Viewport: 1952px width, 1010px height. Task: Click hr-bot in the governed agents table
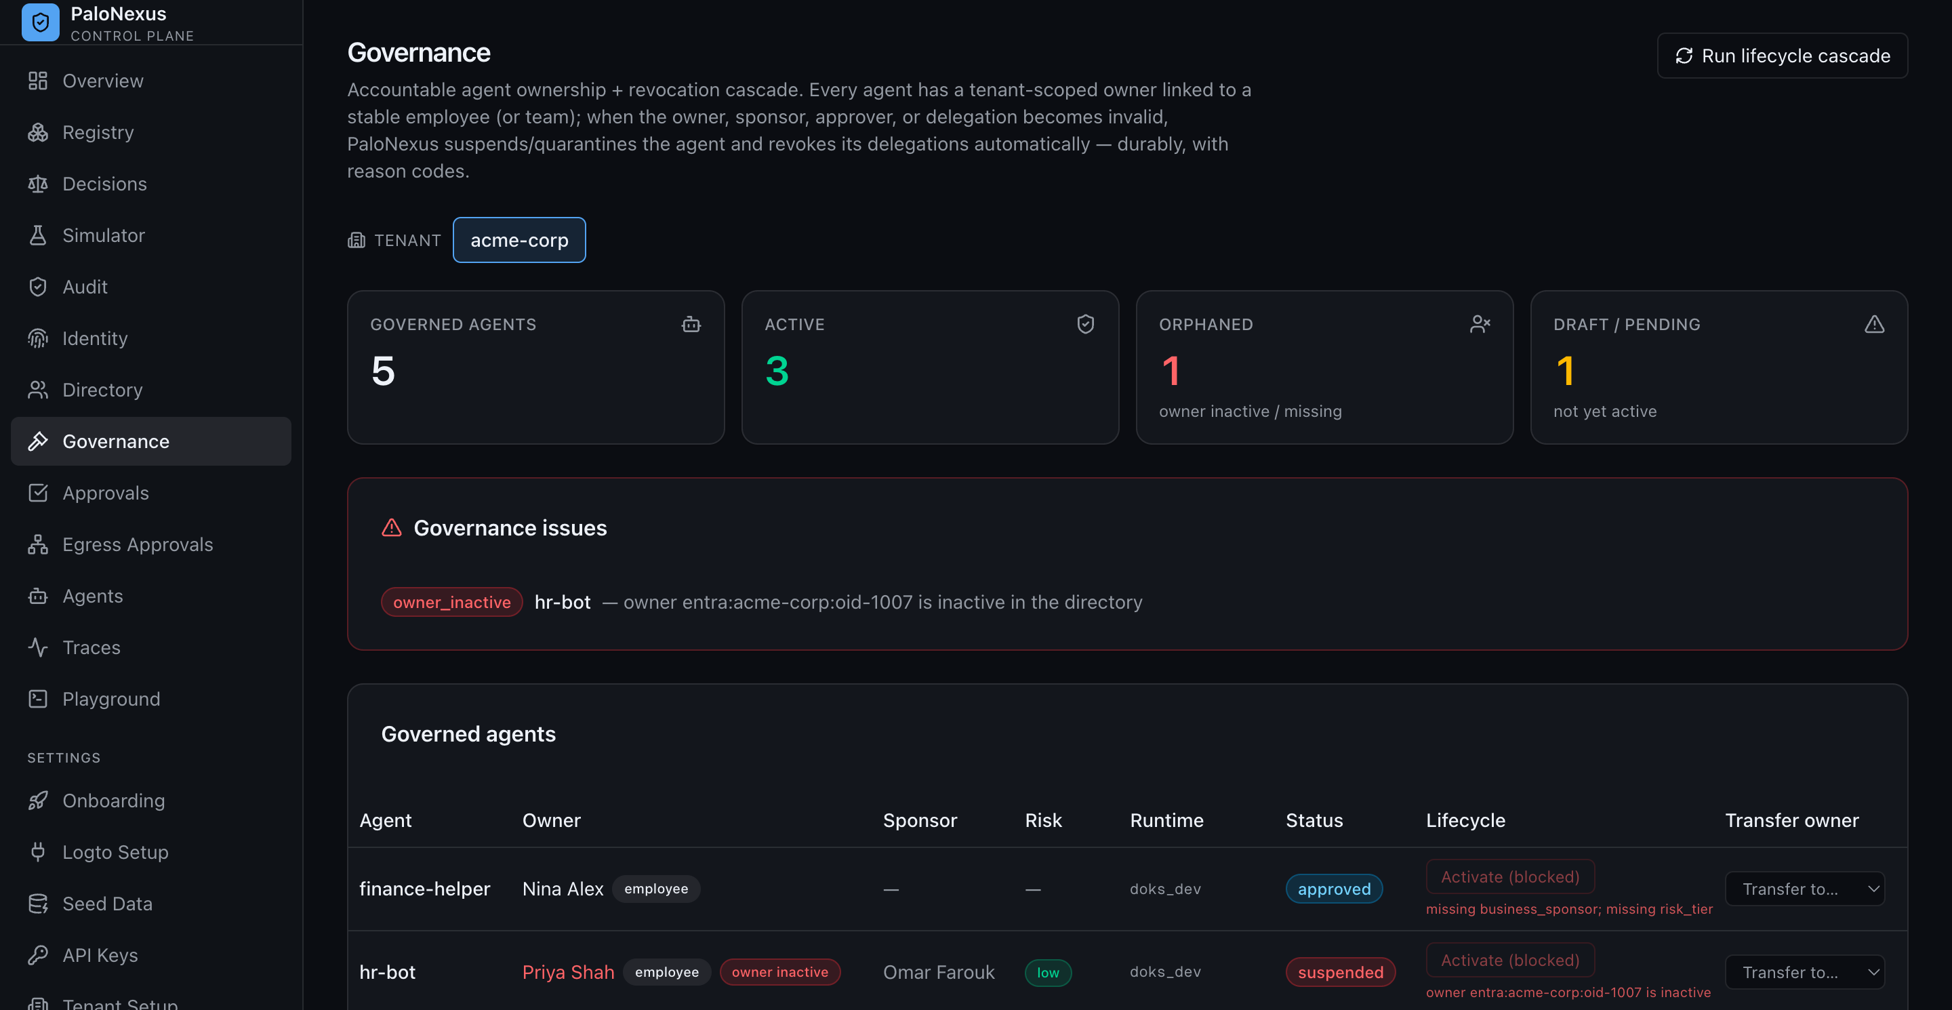pyautogui.click(x=387, y=972)
